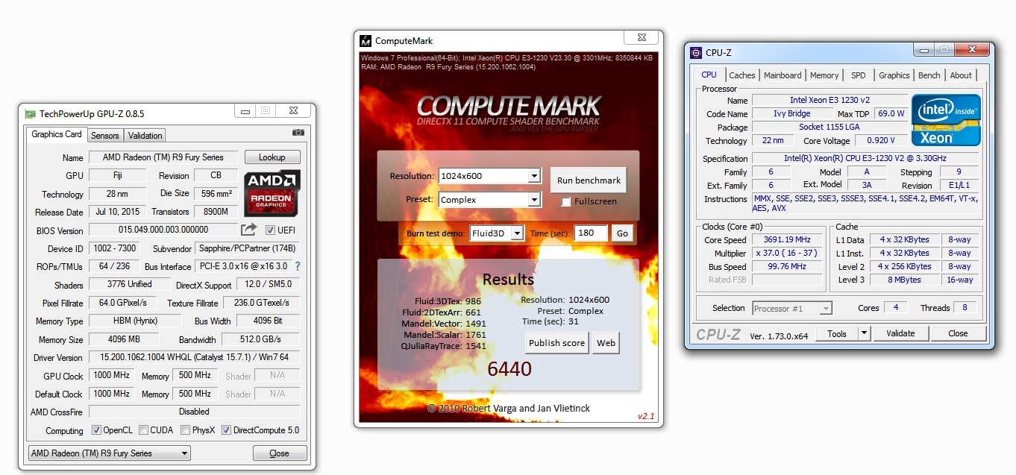Open the GPU selection dropdown in GPU-Z
The height and width of the screenshot is (475, 1016).
tap(109, 453)
